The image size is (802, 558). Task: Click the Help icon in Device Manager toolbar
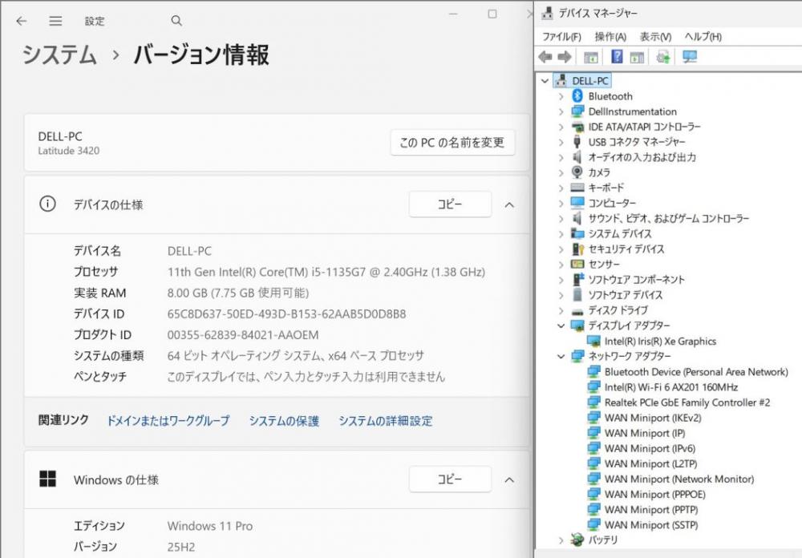pos(617,57)
